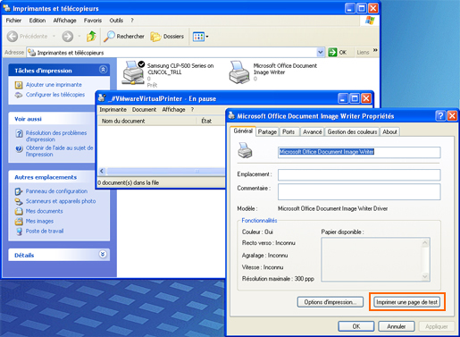Open Document menu in VMwareVirtualPrinter window

(x=144, y=109)
